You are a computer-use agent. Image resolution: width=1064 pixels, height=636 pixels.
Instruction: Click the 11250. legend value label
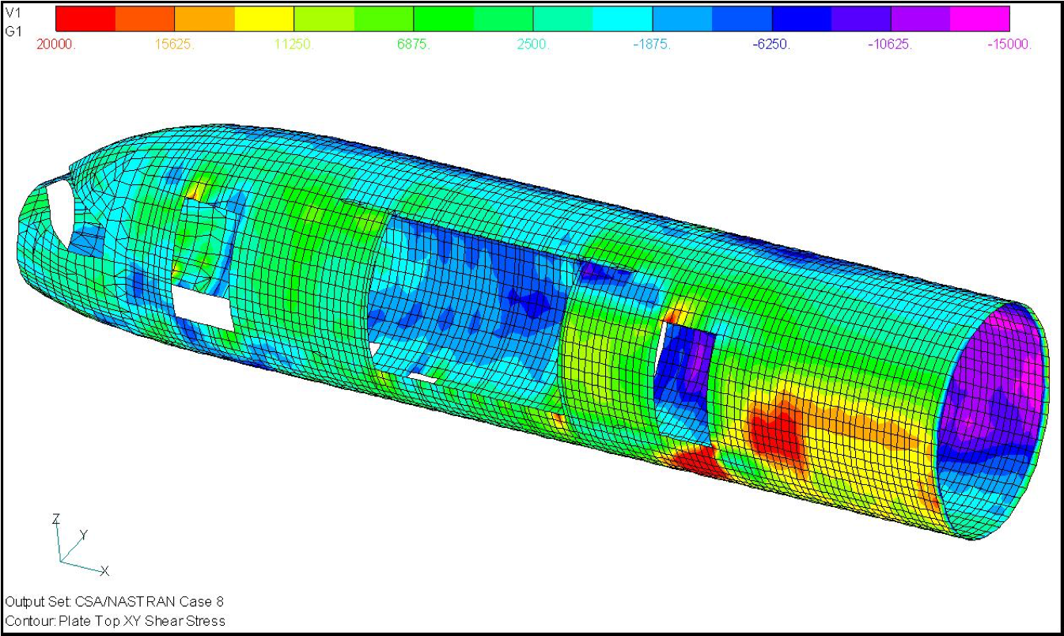(293, 44)
